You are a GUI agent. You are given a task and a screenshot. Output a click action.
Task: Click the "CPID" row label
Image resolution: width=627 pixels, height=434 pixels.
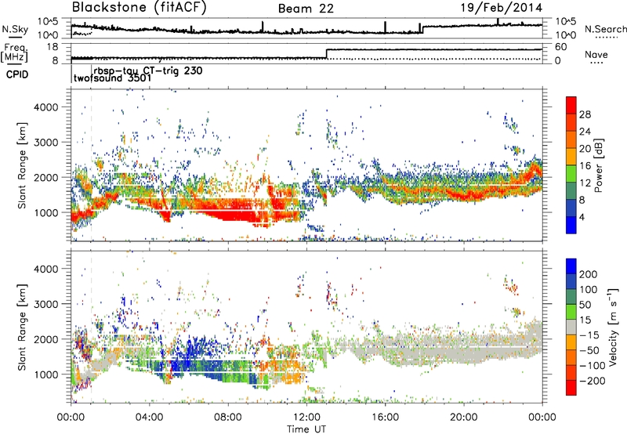[x=17, y=74]
